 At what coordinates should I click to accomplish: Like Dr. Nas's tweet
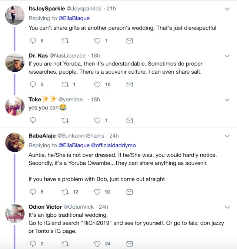[x=97, y=84]
